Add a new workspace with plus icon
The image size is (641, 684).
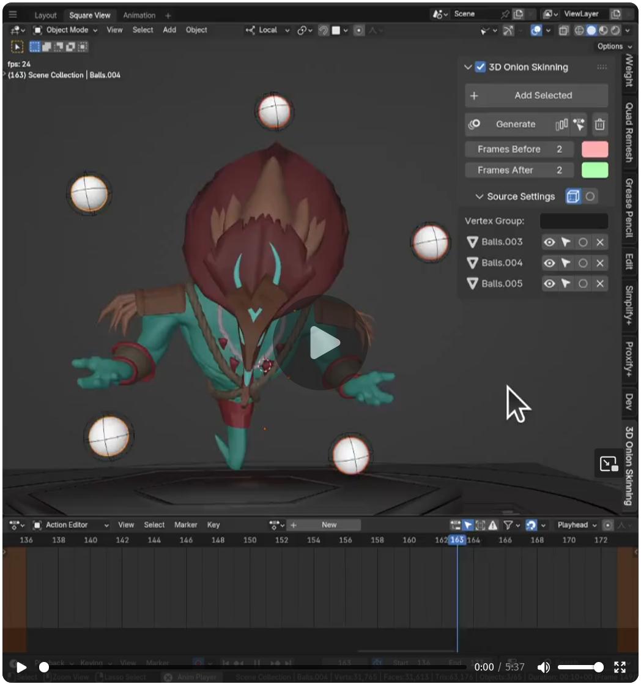(168, 16)
